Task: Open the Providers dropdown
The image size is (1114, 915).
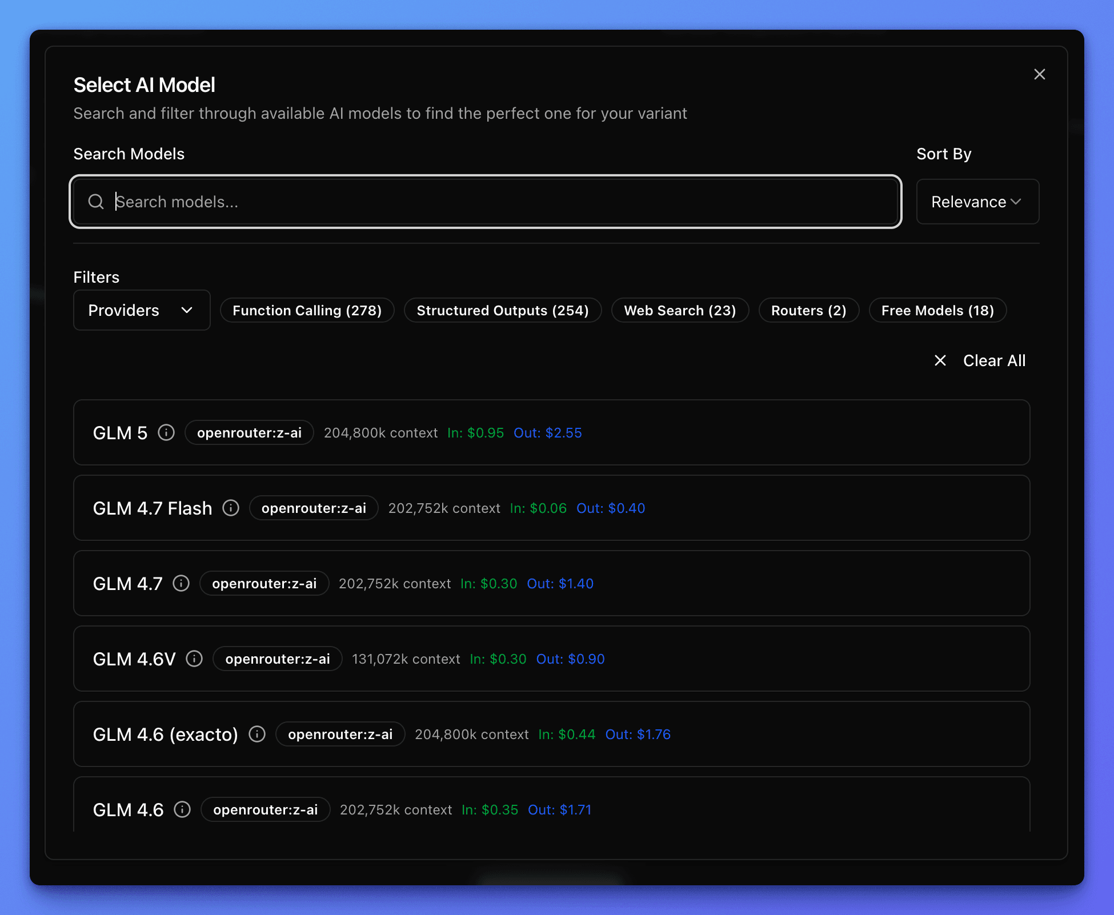Action: (141, 310)
